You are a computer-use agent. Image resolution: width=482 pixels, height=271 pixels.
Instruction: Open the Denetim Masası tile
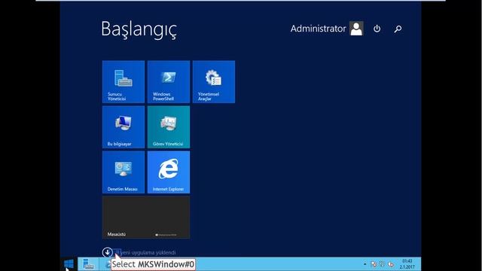coord(124,172)
